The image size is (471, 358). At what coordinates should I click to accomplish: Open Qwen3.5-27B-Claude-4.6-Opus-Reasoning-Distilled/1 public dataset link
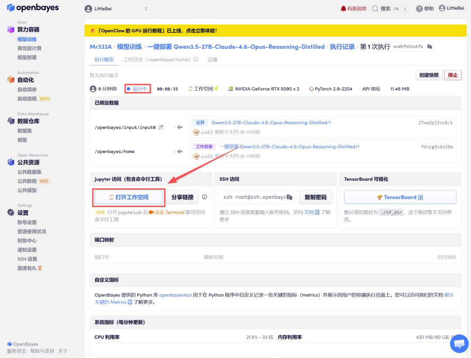pyautogui.click(x=271, y=123)
